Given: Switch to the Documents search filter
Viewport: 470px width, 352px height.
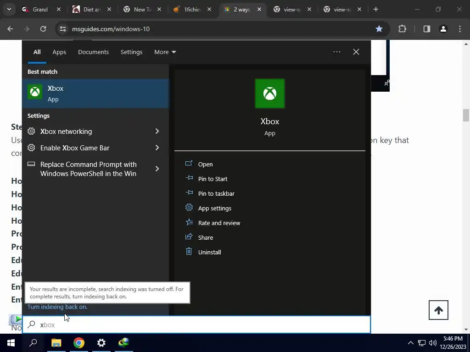Looking at the screenshot, I should coord(93,52).
